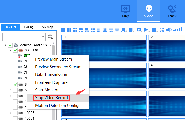Select Data Transmission menu entry
185x120 pixels.
click(58, 75)
